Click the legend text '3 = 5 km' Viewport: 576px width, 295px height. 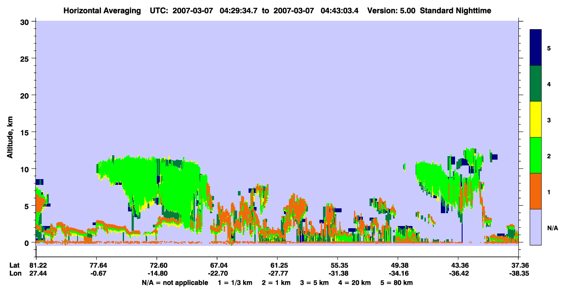pos(315,283)
